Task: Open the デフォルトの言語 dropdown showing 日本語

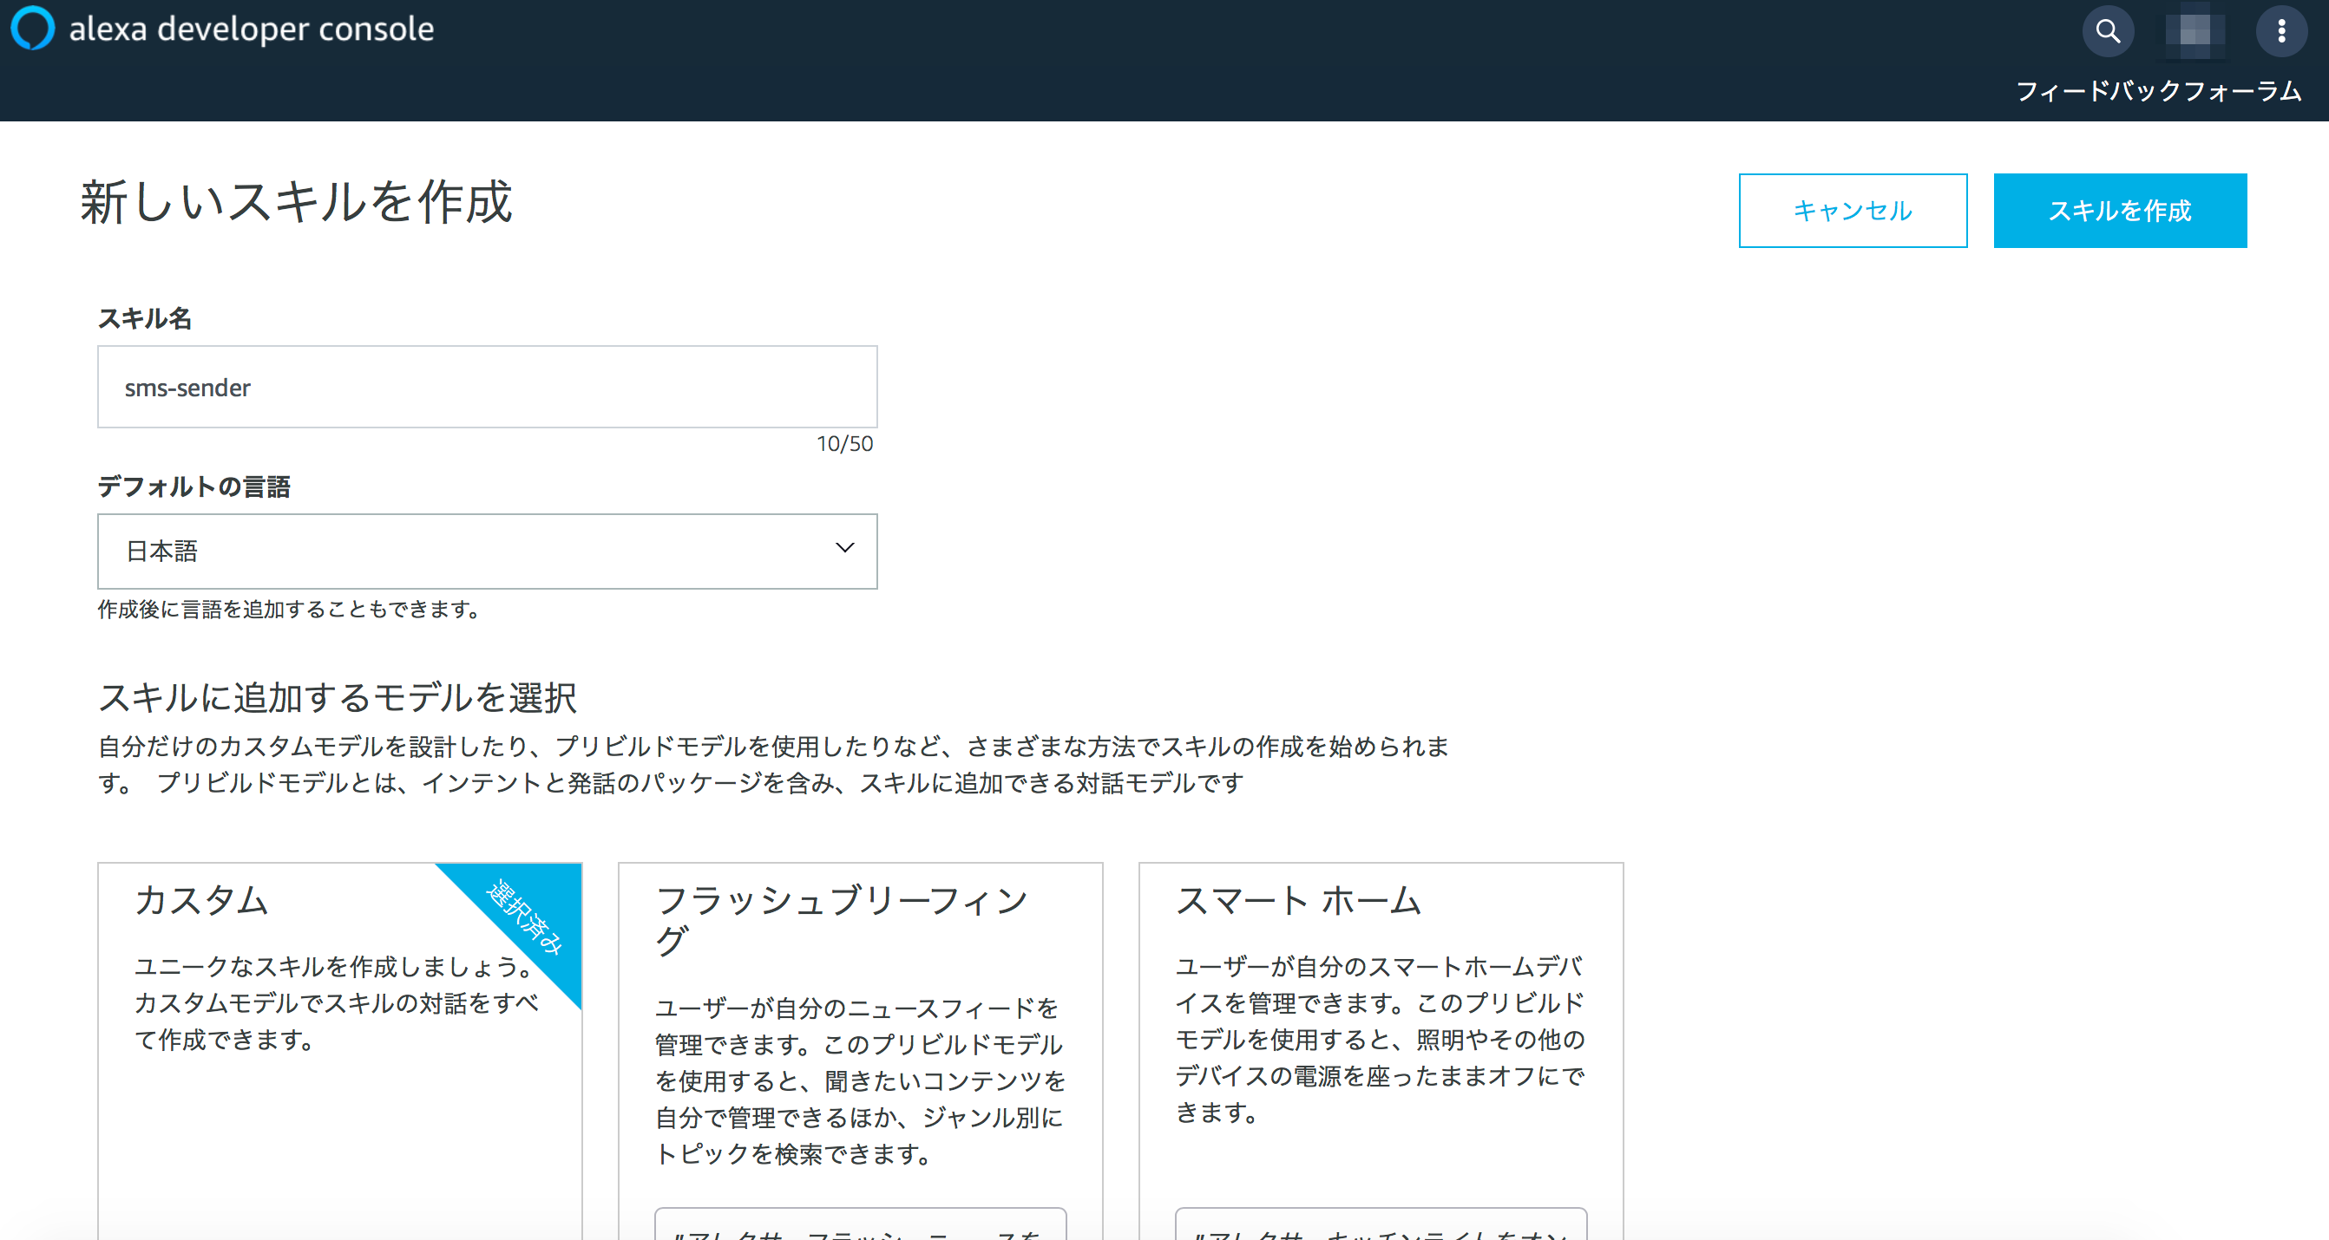Action: click(x=488, y=551)
